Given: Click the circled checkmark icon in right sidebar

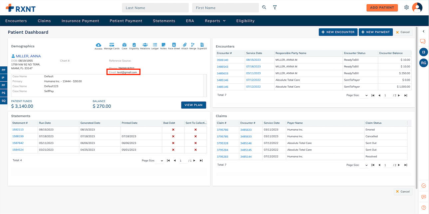Looking at the screenshot, I should (x=424, y=186).
